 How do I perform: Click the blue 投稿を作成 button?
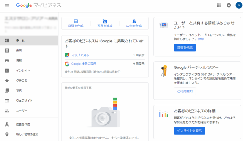tap(185, 48)
